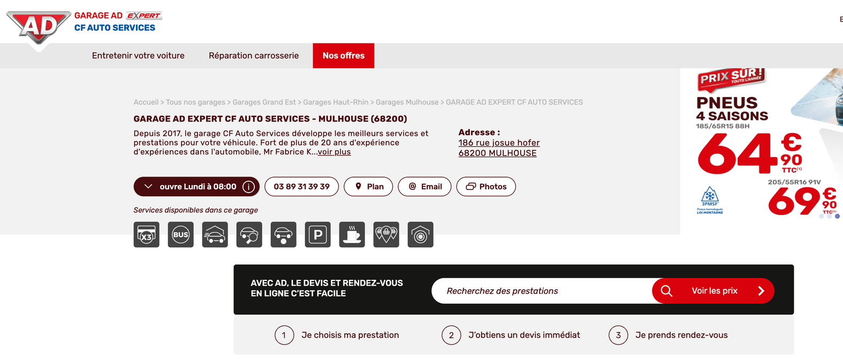
Task: Click the @ icon in the Email button
Action: pos(412,186)
